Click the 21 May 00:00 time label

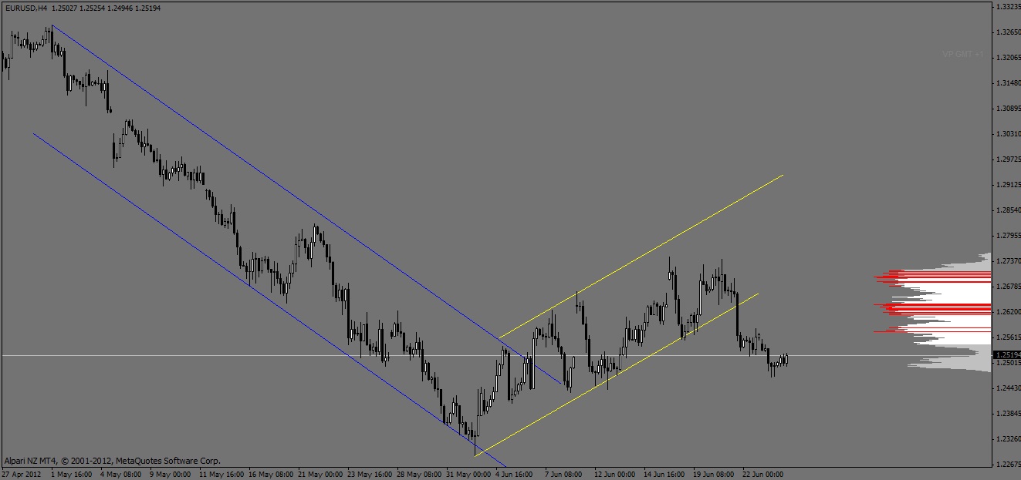click(321, 474)
